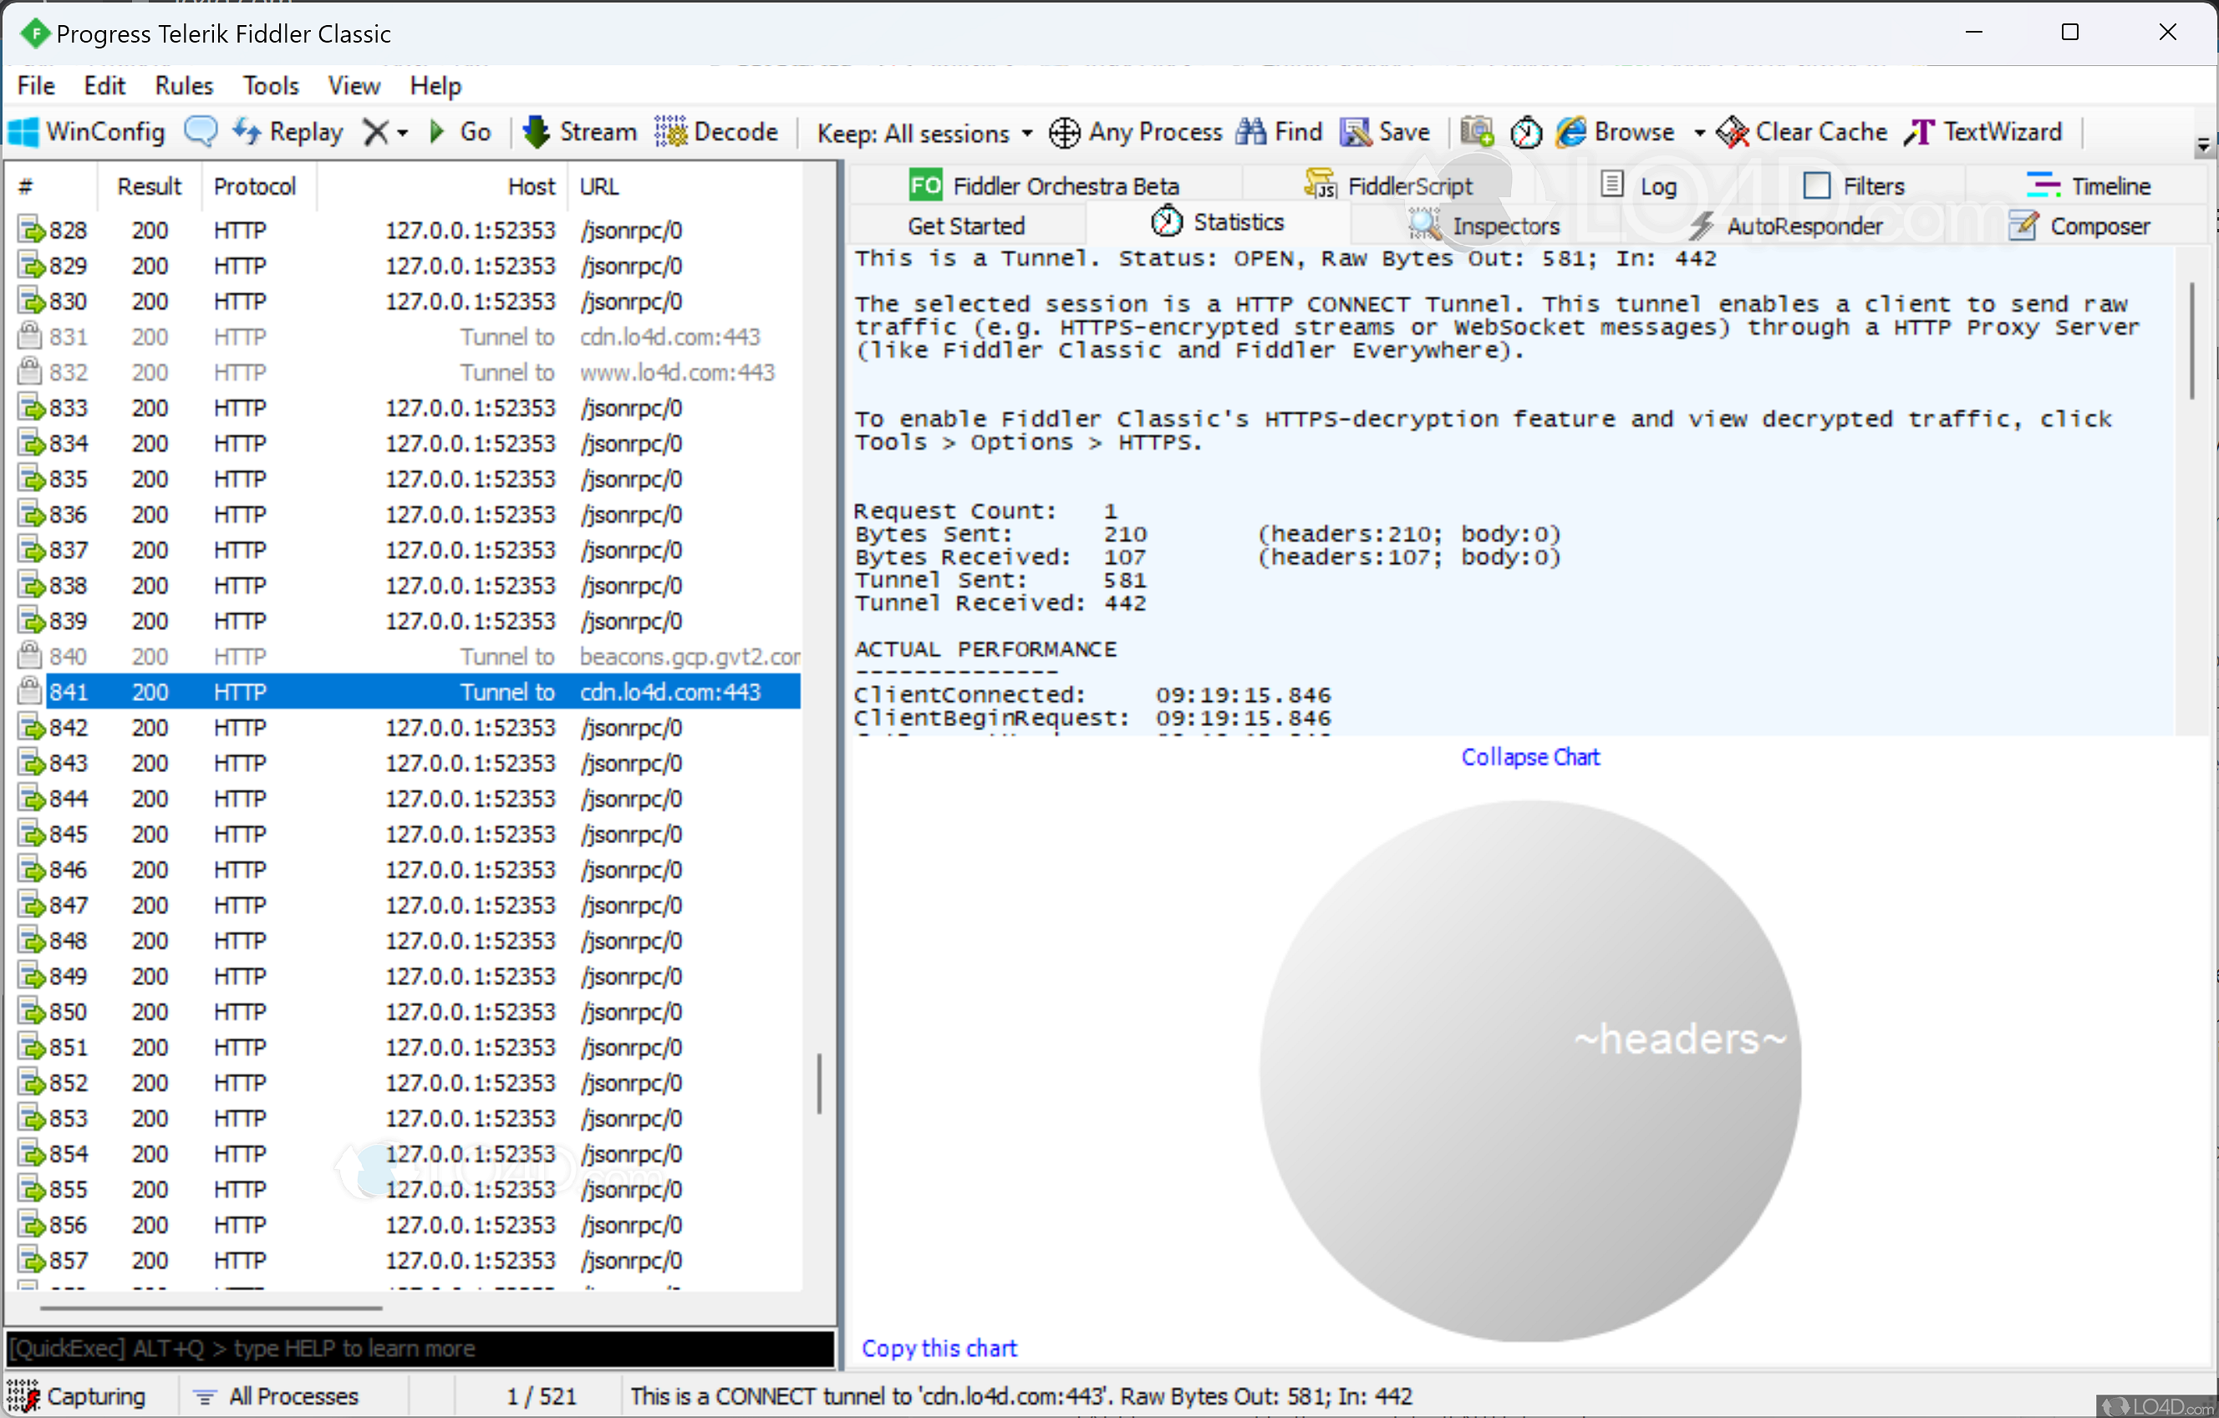Screen dimensions: 2219x1418
Task: Open the Edit menu
Action: [104, 86]
